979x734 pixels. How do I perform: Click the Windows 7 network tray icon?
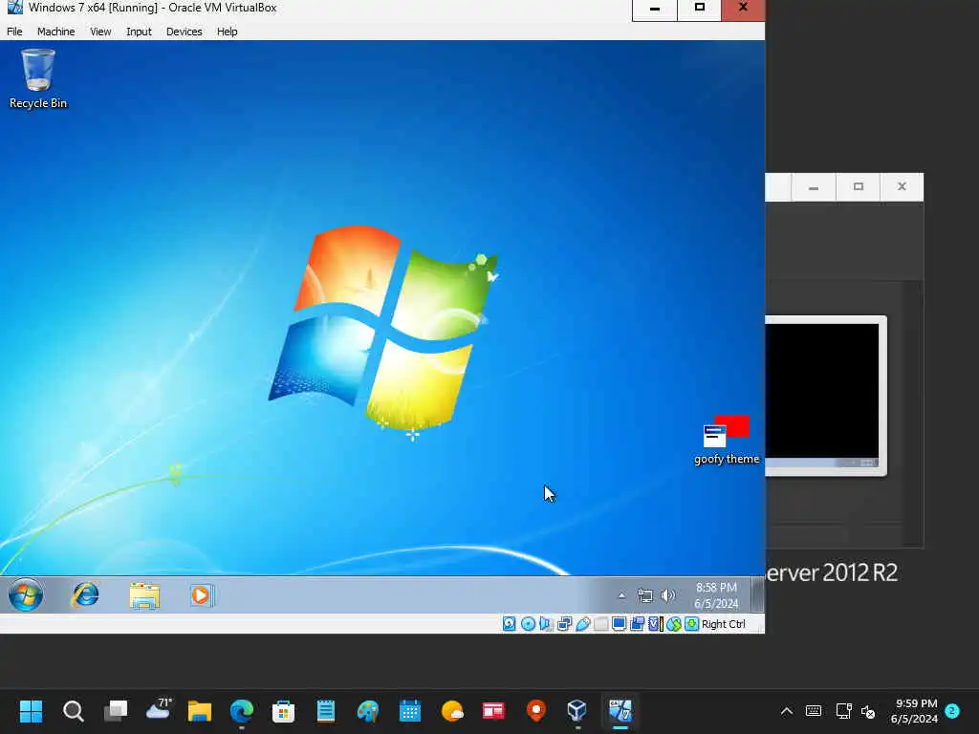(x=645, y=595)
